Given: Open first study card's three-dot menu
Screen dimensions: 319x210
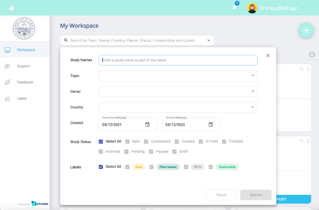Looking at the screenshot, I should (x=308, y=69).
